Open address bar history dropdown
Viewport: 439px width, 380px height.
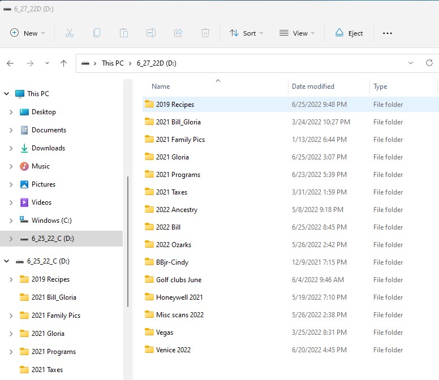point(411,63)
